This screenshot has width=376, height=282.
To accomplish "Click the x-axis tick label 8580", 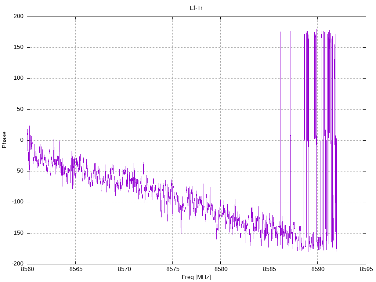I will click(221, 269).
